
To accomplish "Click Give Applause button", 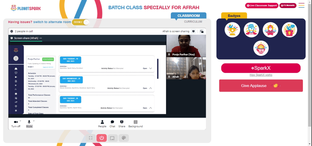I will click(x=261, y=86).
